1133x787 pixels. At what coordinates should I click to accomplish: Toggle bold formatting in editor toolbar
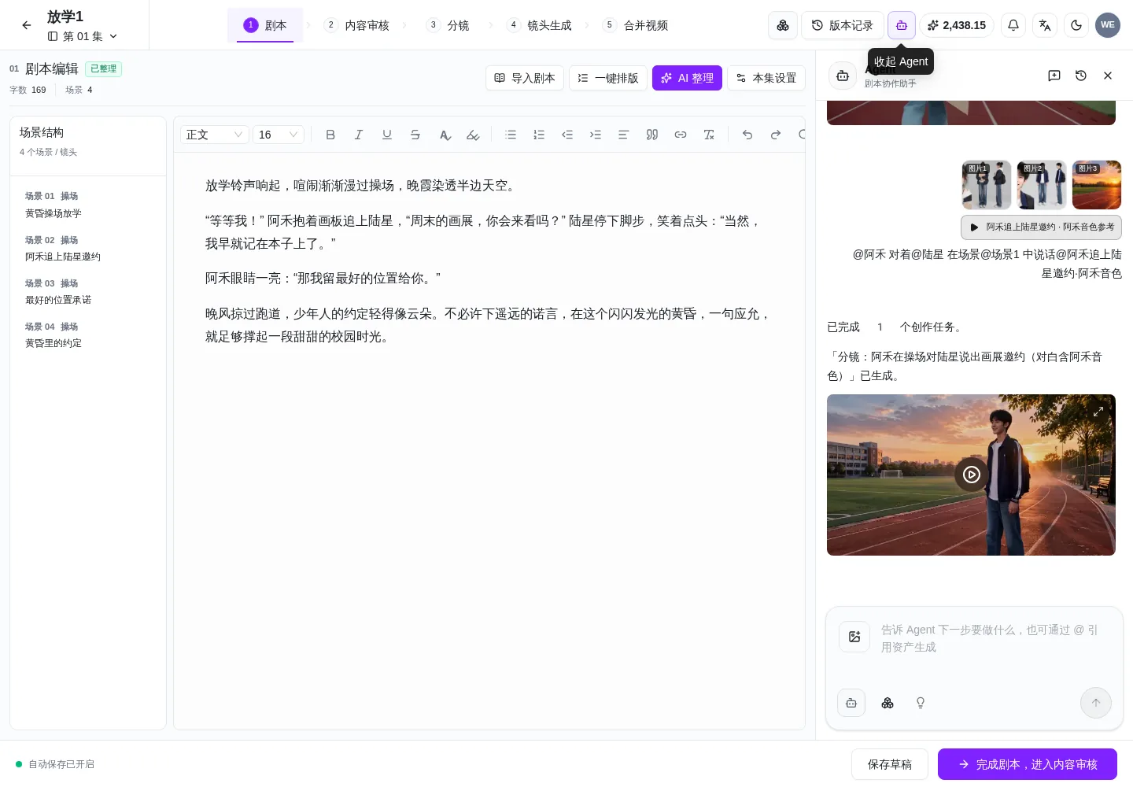pos(330,135)
